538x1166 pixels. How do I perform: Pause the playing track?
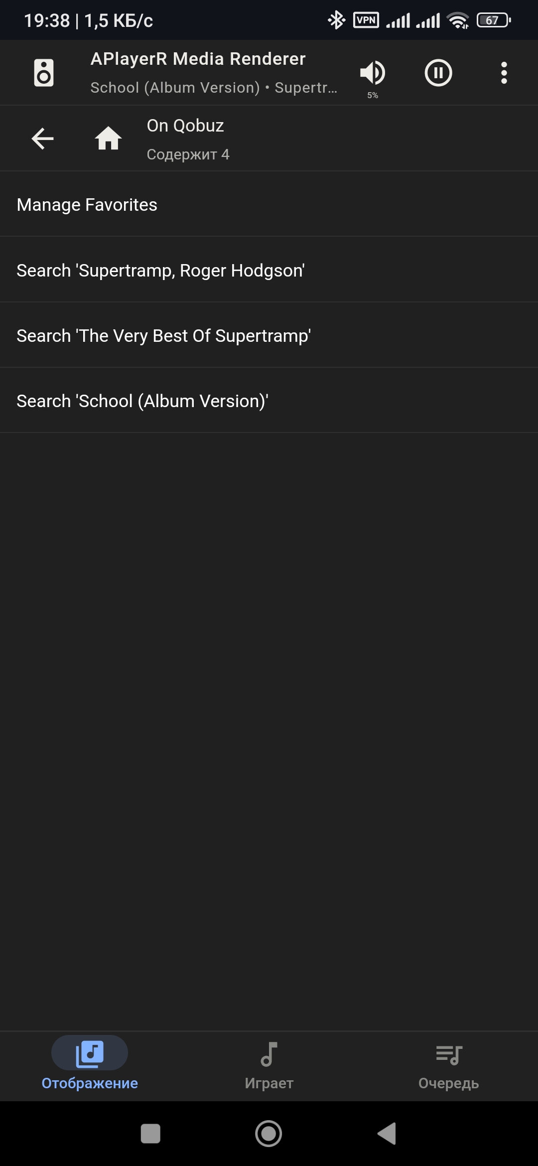[438, 73]
